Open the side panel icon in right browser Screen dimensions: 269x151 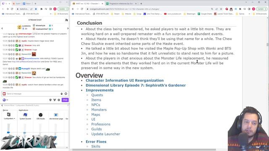[249, 9]
